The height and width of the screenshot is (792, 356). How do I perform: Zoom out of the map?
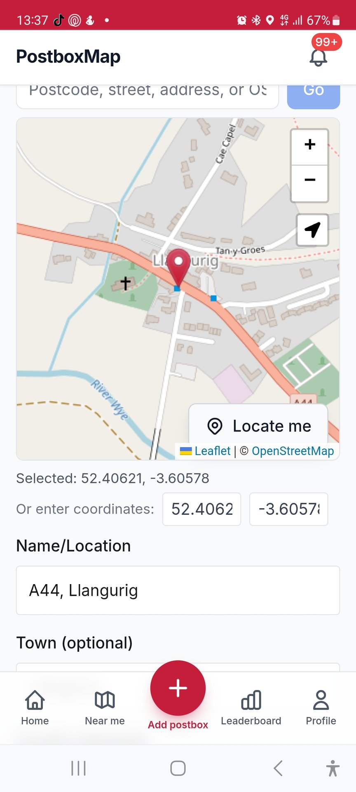pyautogui.click(x=309, y=180)
